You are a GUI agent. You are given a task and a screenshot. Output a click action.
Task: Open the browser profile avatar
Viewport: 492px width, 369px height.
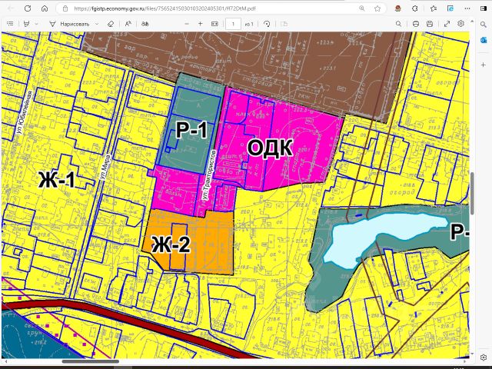coord(398,8)
